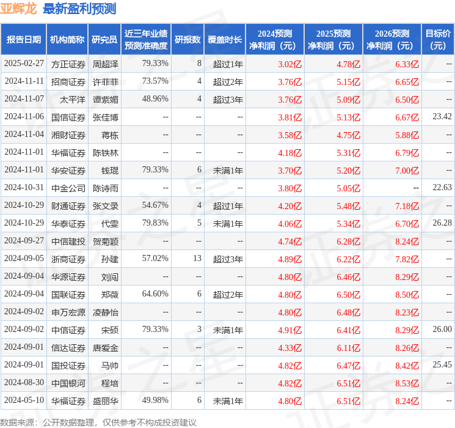The image size is (455, 428).
Task: Click the 覆盖时长 column header
Action: (x=224, y=40)
